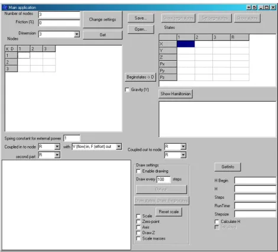This screenshot has width=278, height=252.
Task: Click the Show Hamiltonian button
Action: click(176, 94)
